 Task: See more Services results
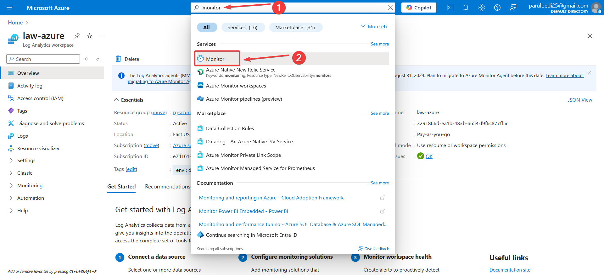coord(380,44)
